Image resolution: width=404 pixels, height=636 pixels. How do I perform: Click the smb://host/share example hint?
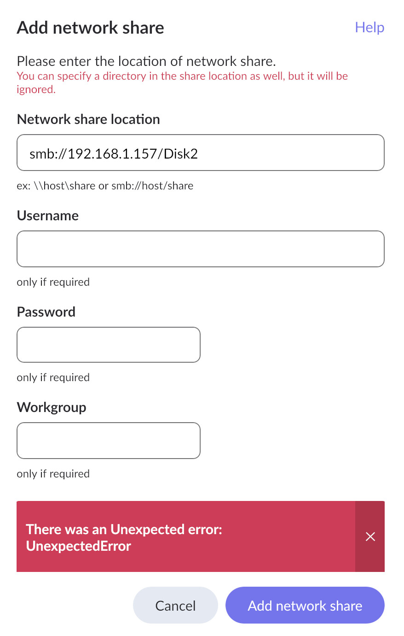tap(105, 186)
